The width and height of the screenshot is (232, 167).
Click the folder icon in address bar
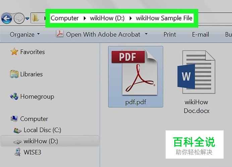click(x=36, y=18)
